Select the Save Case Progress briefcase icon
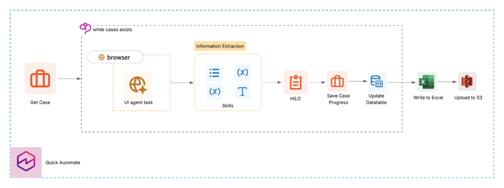Screen dimensions: 504x188 pyautogui.click(x=337, y=81)
